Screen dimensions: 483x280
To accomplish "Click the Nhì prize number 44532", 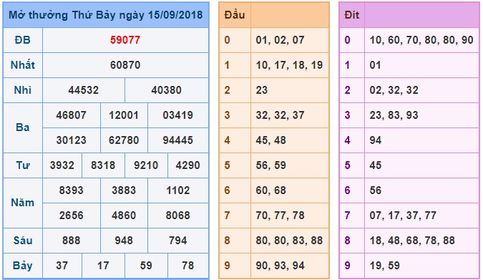I will (x=84, y=90).
